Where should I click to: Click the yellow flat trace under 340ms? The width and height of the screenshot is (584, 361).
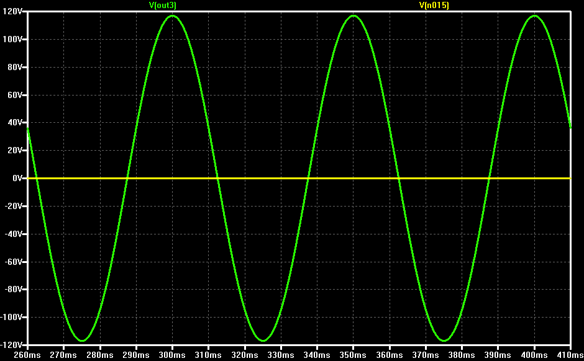[x=317, y=179]
